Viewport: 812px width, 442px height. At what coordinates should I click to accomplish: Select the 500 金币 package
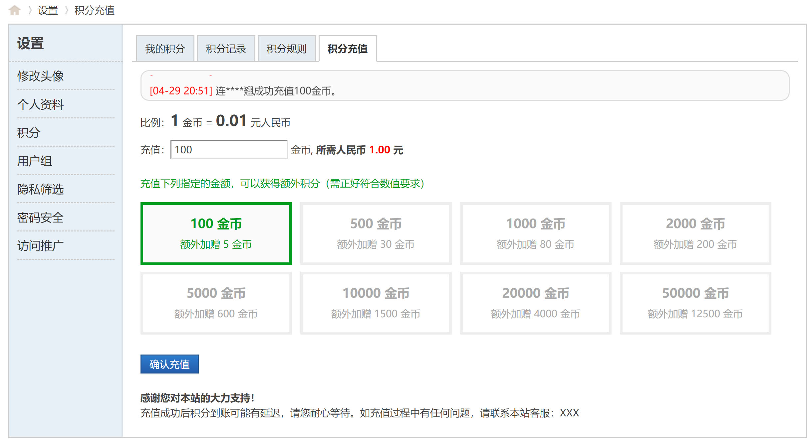[x=376, y=233]
